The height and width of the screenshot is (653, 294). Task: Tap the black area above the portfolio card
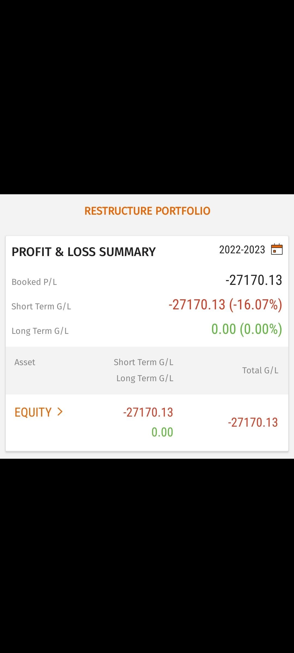coord(147,95)
